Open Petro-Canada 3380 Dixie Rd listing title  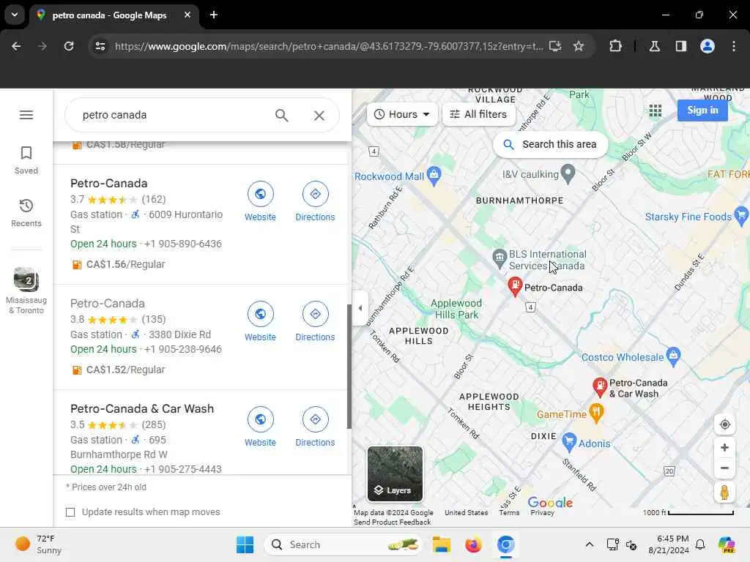[107, 304]
